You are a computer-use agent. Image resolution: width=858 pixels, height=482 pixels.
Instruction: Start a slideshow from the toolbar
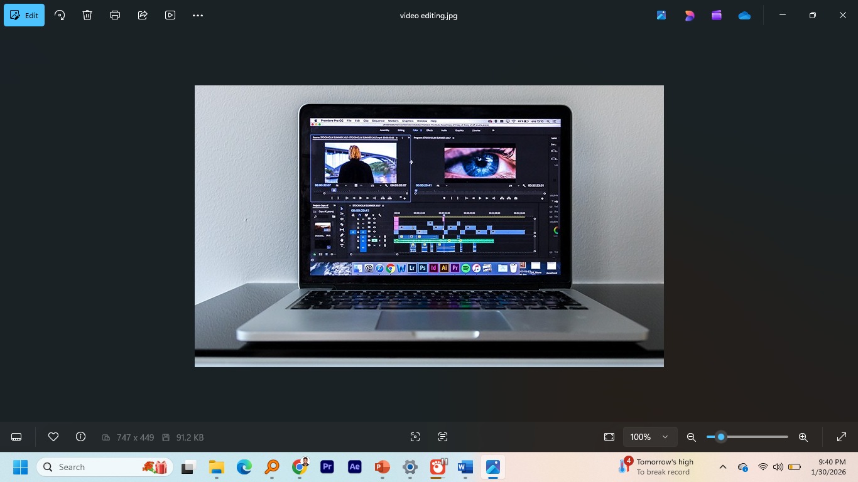(x=170, y=15)
